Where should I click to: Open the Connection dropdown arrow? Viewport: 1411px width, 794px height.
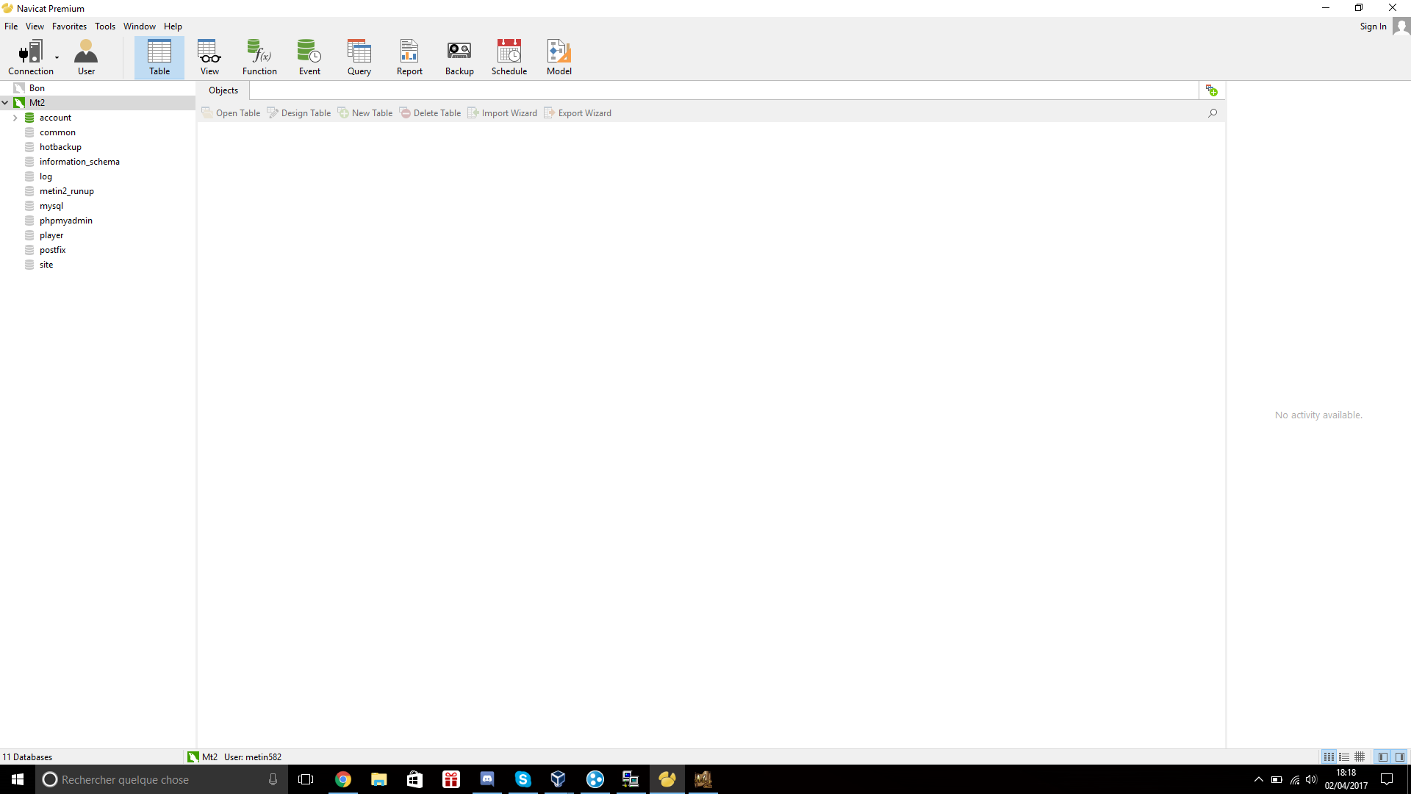tap(57, 57)
